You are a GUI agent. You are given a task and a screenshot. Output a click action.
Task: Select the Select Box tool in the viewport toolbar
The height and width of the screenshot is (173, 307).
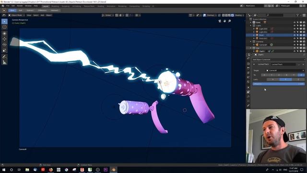4,21
